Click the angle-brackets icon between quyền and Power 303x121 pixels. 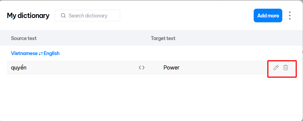pos(142,68)
